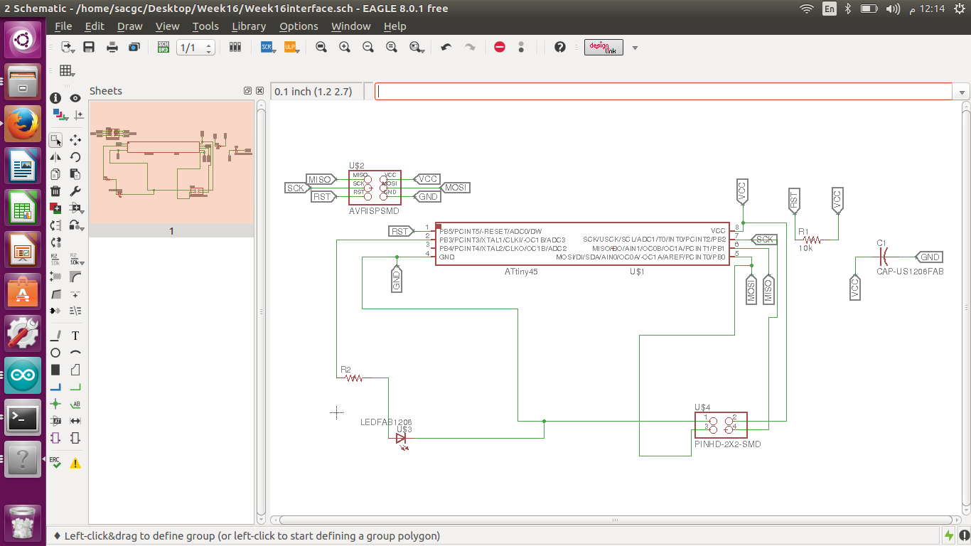Choose the Text tool
The width and height of the screenshot is (971, 546).
[x=75, y=336]
